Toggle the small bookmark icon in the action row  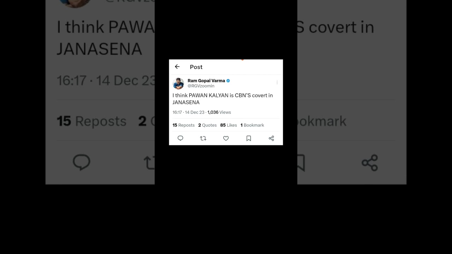(x=249, y=138)
